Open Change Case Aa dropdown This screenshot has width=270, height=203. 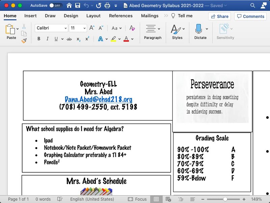pyautogui.click(x=116, y=28)
